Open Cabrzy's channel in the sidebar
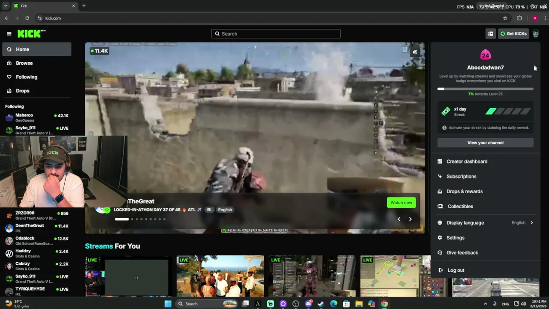549x309 pixels. (x=37, y=266)
